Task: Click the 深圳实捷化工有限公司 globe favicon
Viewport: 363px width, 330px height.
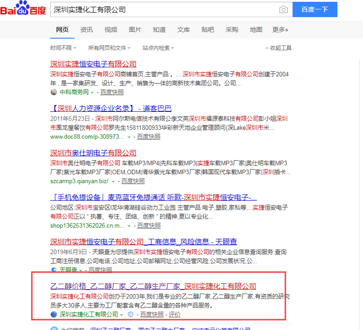Action: [54, 314]
